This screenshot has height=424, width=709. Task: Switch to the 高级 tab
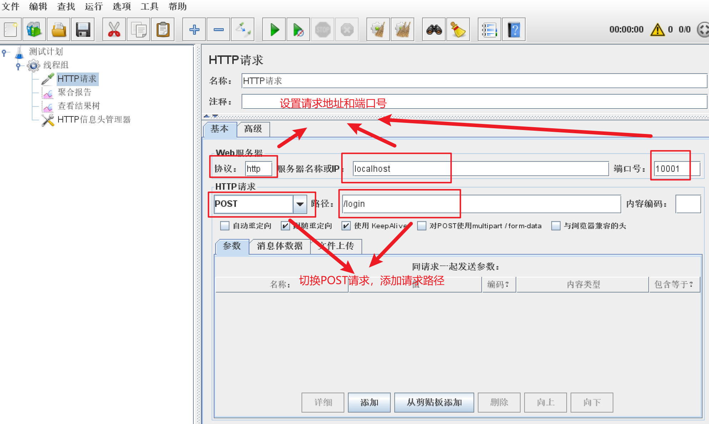click(253, 129)
